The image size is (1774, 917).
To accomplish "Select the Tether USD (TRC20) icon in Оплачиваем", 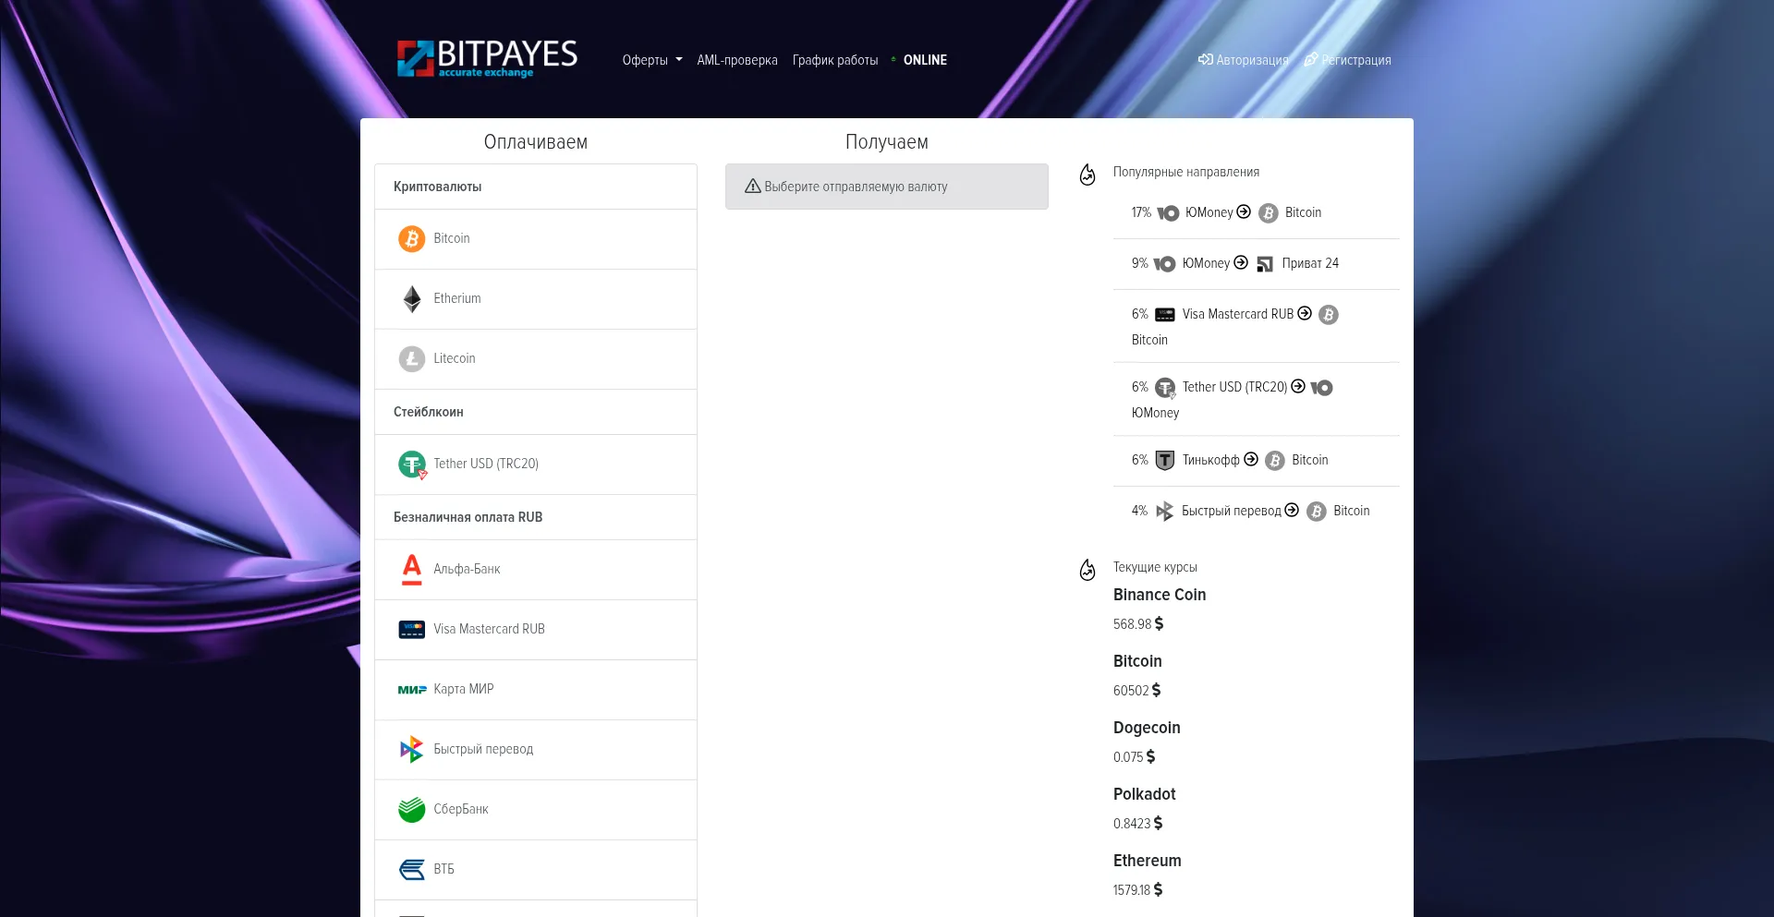I will coord(412,465).
